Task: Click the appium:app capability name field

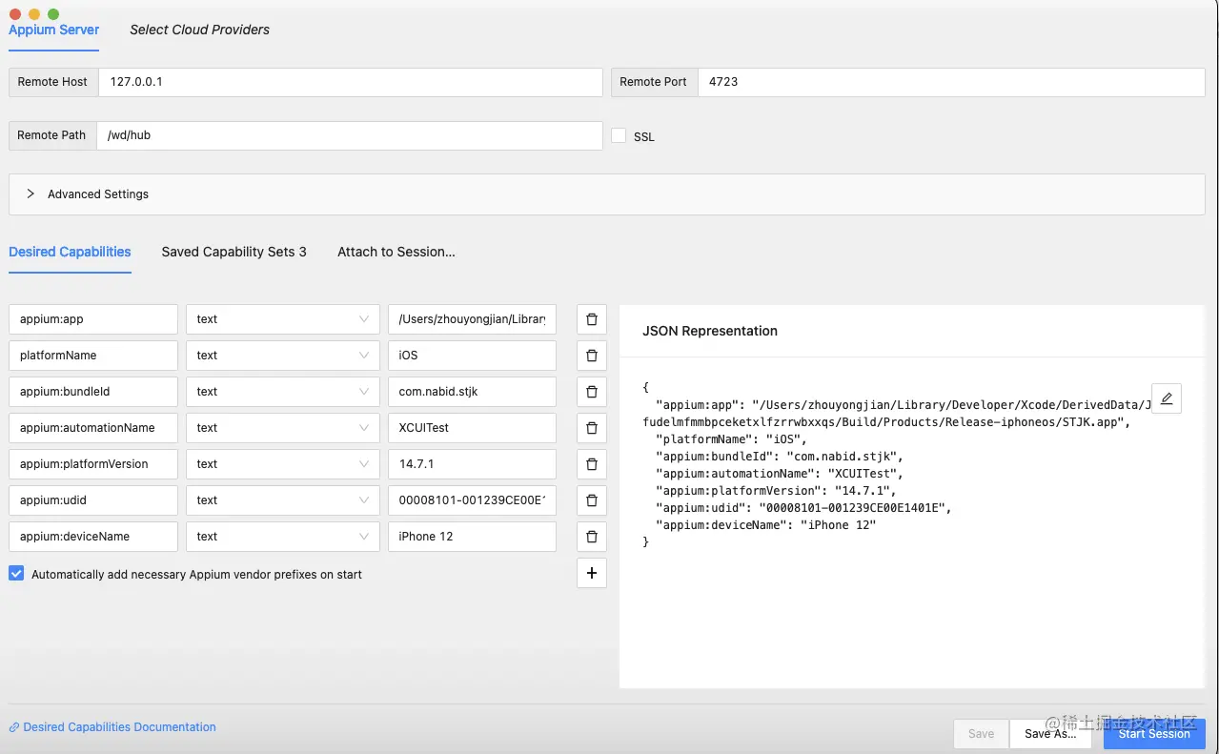Action: (93, 319)
